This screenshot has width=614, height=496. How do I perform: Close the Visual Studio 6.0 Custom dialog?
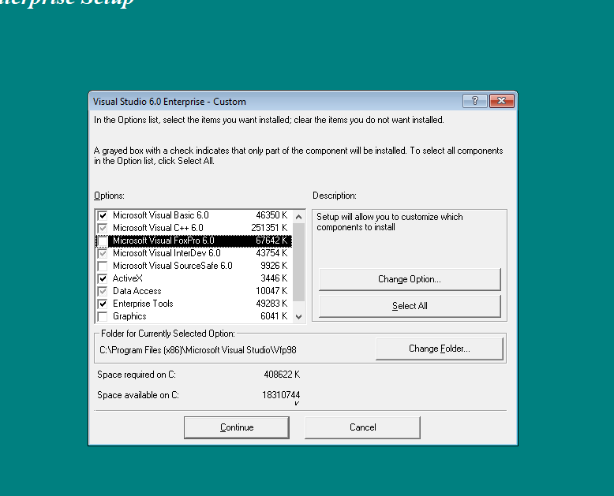(x=502, y=101)
